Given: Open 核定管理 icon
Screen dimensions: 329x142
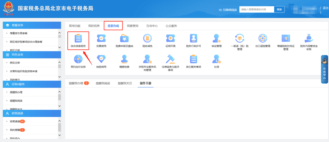Looking at the screenshot, I should click(217, 38).
